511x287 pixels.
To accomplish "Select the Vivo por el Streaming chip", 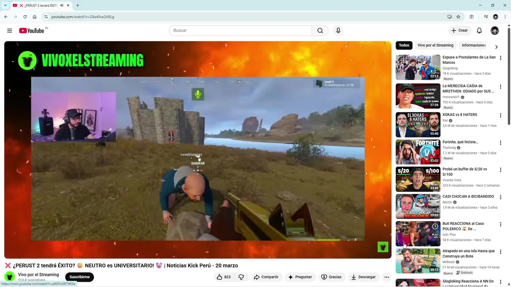I will (x=436, y=45).
